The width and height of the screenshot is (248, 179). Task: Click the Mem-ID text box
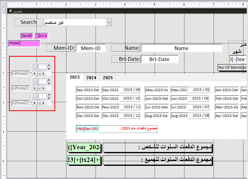coord(91,48)
